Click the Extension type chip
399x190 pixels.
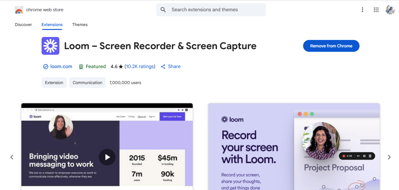pos(54,83)
